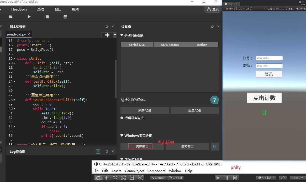Click the 搜索窗口 button
The height and width of the screenshot is (182, 306).
click(x=187, y=146)
